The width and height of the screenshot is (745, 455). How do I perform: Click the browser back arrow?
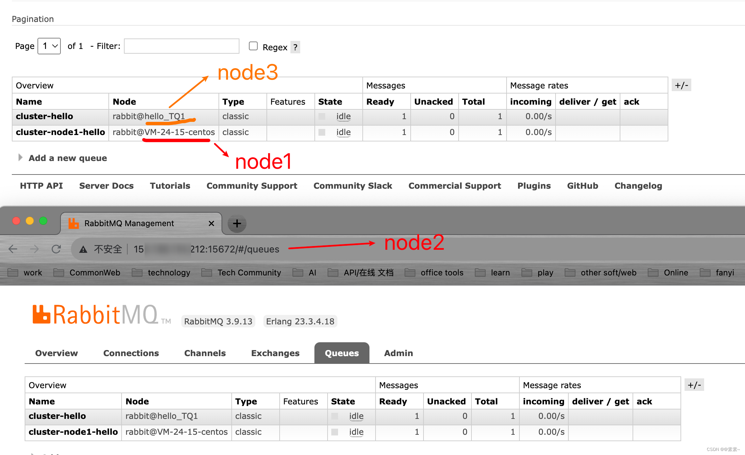tap(13, 249)
